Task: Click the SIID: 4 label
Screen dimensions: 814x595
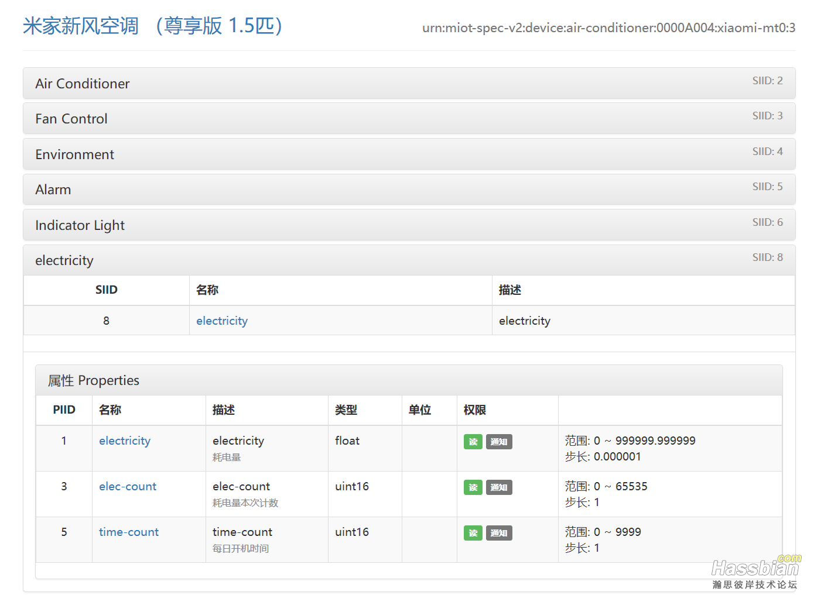Action: click(x=768, y=152)
